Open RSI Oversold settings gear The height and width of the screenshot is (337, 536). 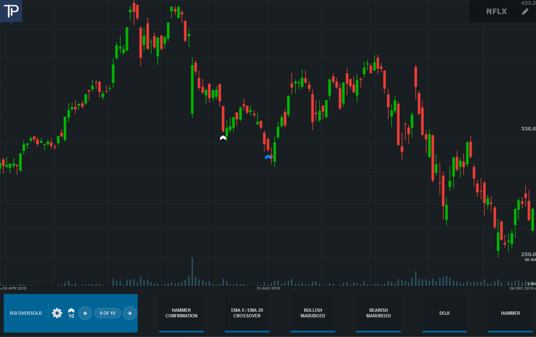(x=57, y=313)
